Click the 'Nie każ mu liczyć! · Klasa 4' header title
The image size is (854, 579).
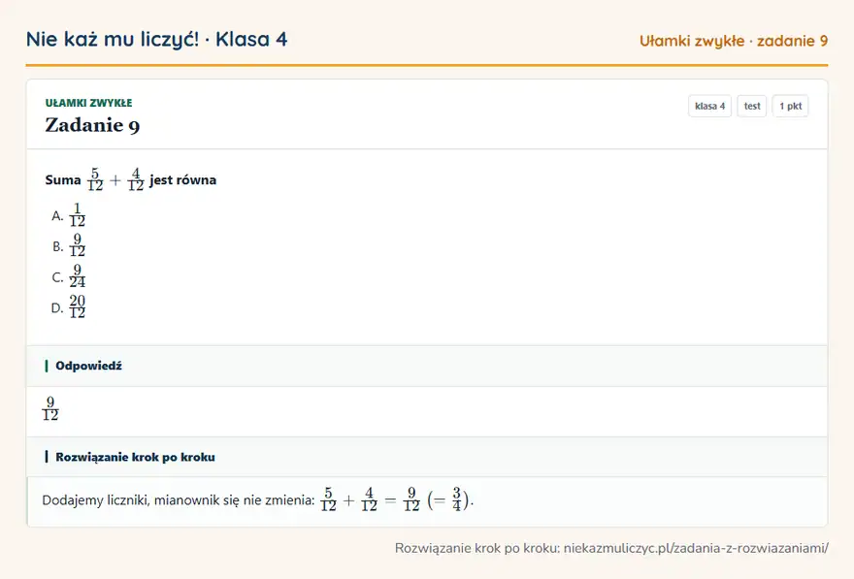point(156,39)
